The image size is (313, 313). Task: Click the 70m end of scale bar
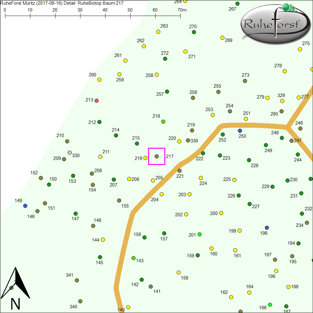click(x=180, y=15)
